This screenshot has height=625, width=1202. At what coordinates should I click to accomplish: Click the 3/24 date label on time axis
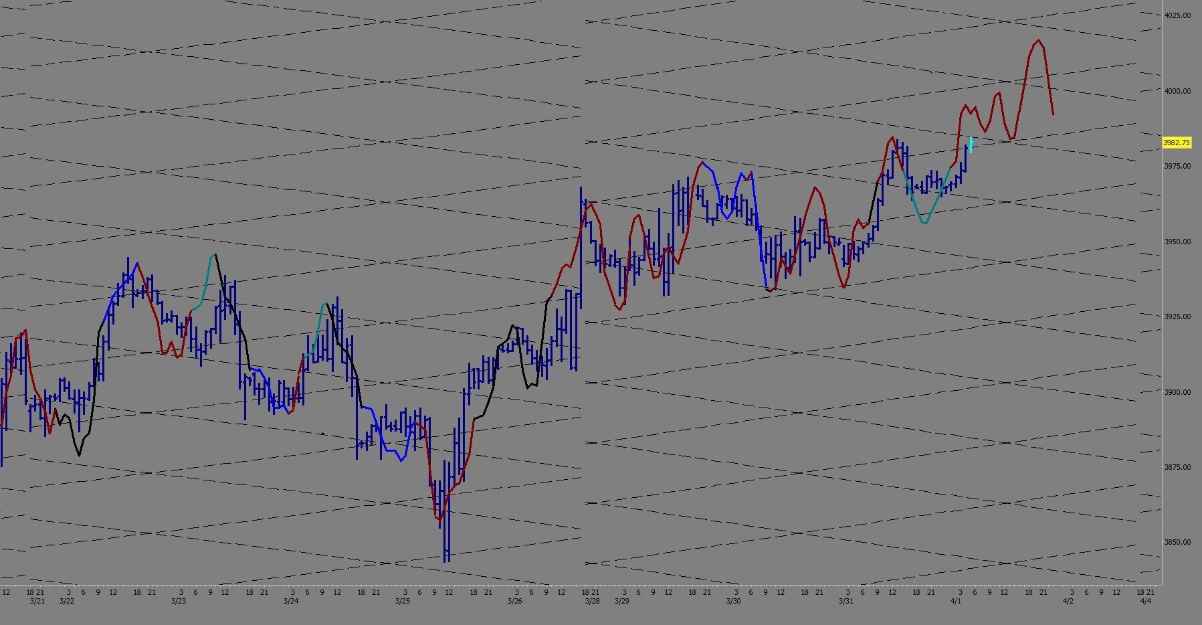pos(290,601)
